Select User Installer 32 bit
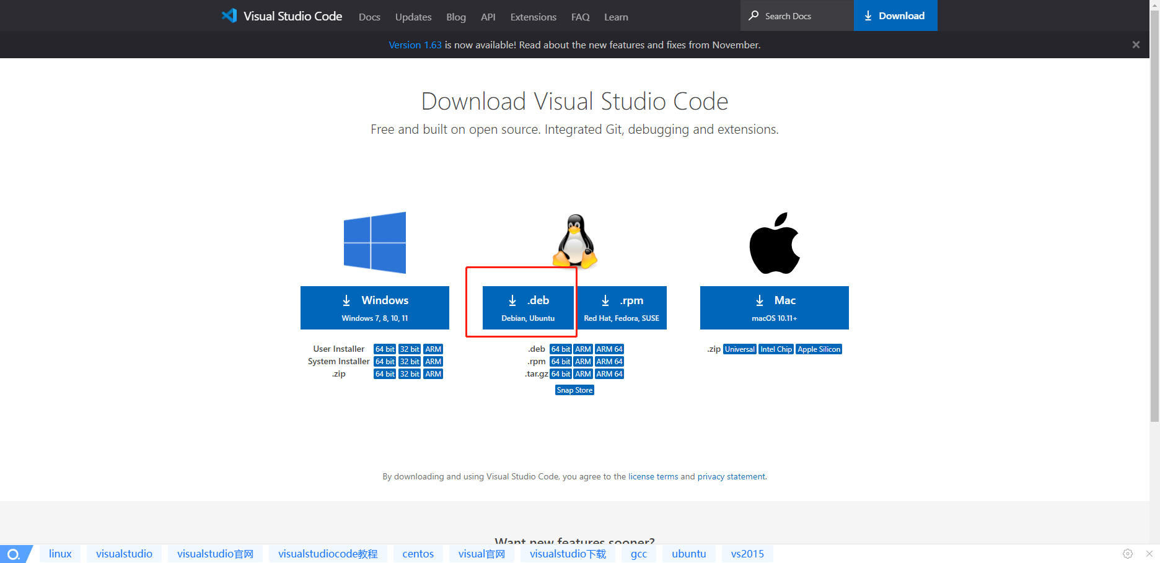This screenshot has height=563, width=1160. (x=410, y=349)
